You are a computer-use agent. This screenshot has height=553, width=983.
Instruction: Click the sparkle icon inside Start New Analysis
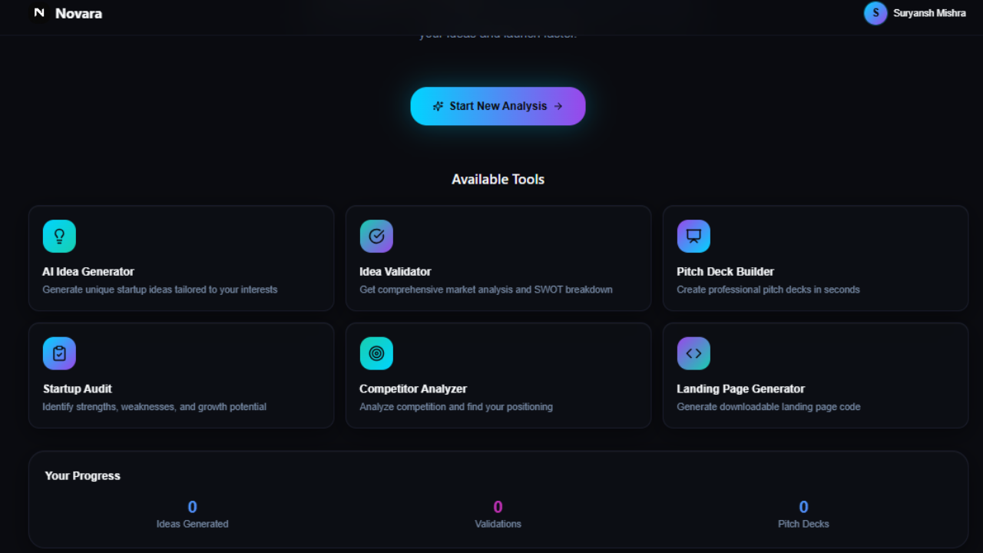(438, 106)
